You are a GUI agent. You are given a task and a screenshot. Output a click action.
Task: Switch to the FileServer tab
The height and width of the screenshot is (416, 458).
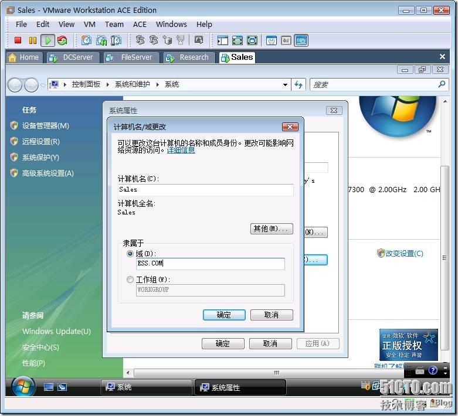point(131,57)
